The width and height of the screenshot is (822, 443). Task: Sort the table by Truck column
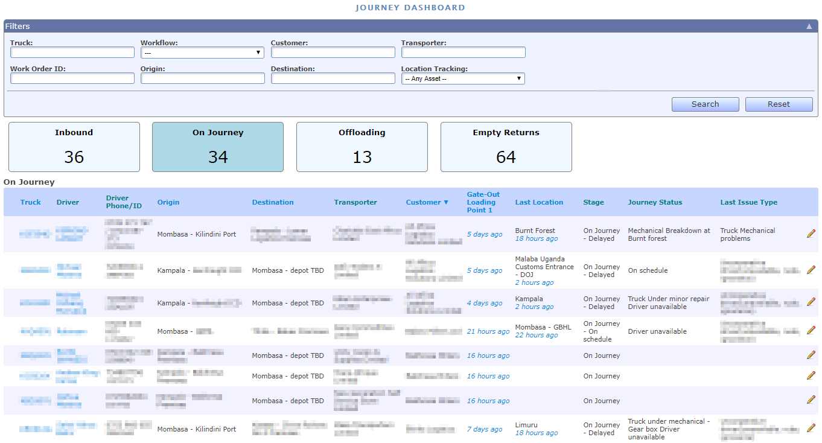coord(30,202)
